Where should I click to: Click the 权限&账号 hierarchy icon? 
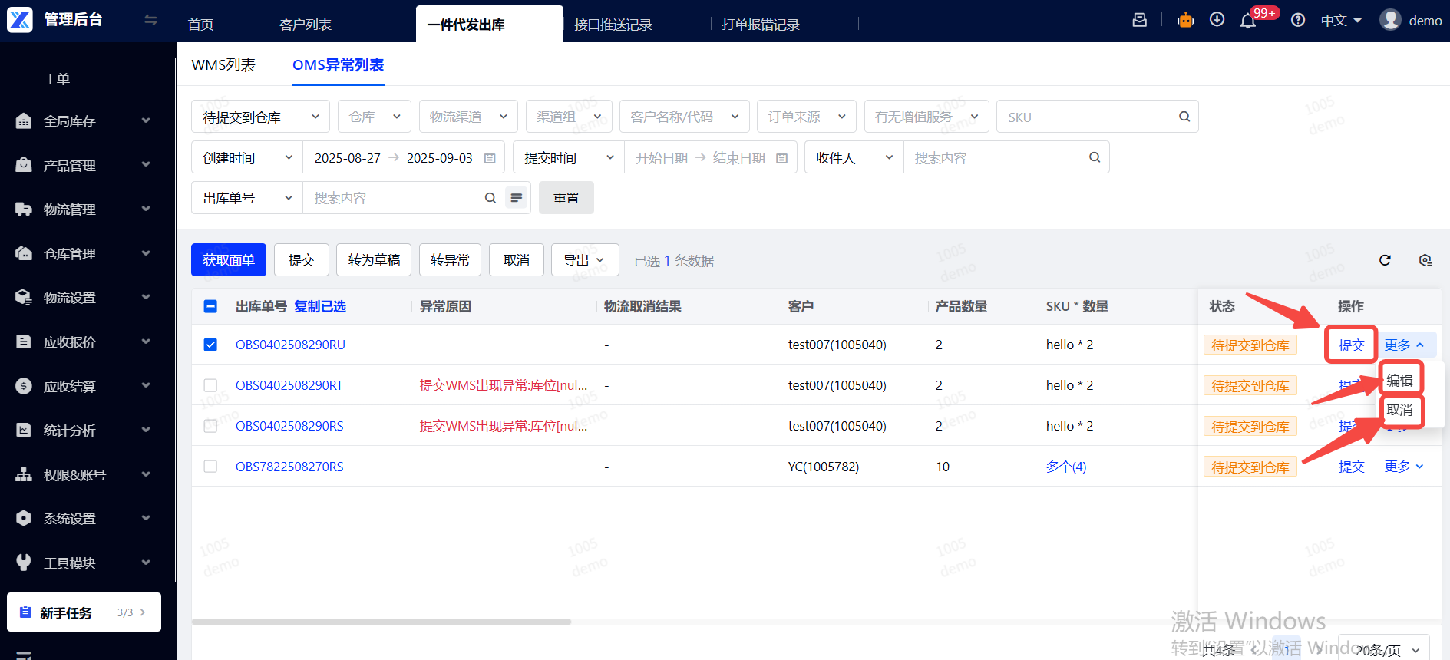pos(24,474)
